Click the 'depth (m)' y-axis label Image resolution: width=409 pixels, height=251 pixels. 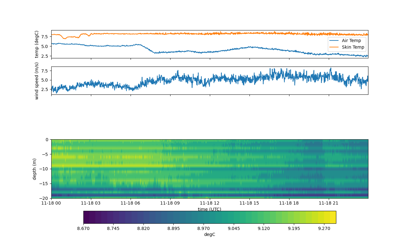click(35, 169)
